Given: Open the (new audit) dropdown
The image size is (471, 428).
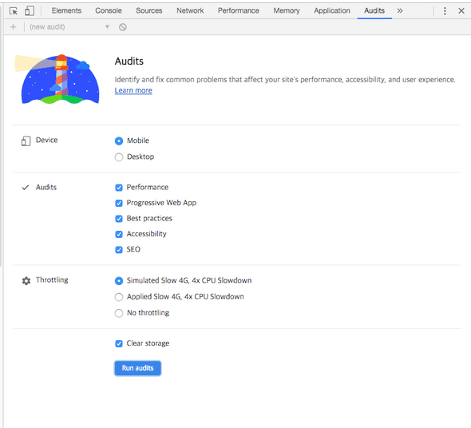Looking at the screenshot, I should (x=69, y=27).
